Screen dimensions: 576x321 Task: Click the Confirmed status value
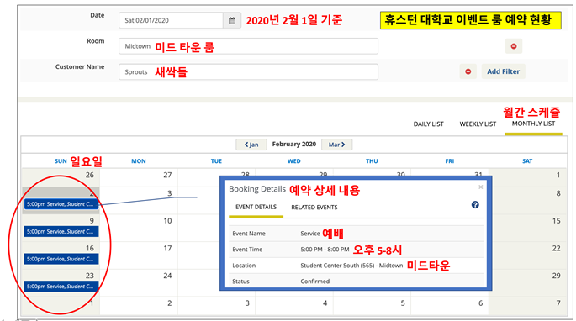click(314, 282)
